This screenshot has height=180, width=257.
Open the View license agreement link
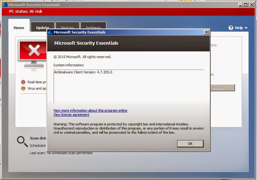click(71, 115)
